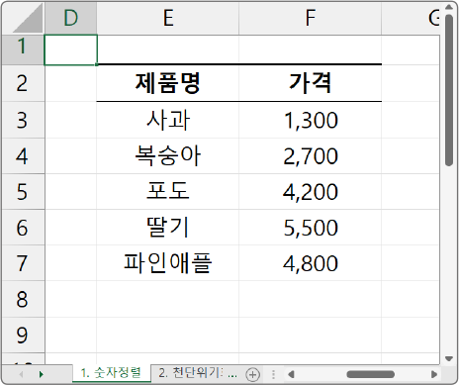This screenshot has height=385, width=459.
Task: Click the tab bar split handle dots
Action: click(x=273, y=374)
